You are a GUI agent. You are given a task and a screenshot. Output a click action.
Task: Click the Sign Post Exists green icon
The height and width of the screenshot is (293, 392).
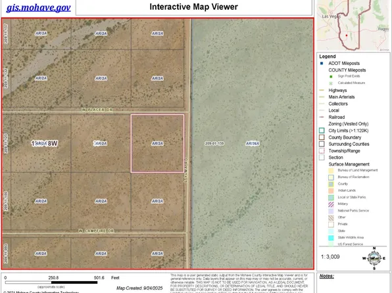(331, 77)
